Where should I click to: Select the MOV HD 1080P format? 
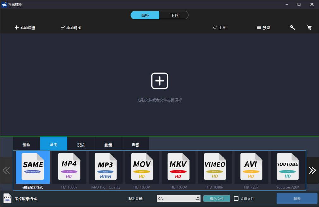point(142,167)
